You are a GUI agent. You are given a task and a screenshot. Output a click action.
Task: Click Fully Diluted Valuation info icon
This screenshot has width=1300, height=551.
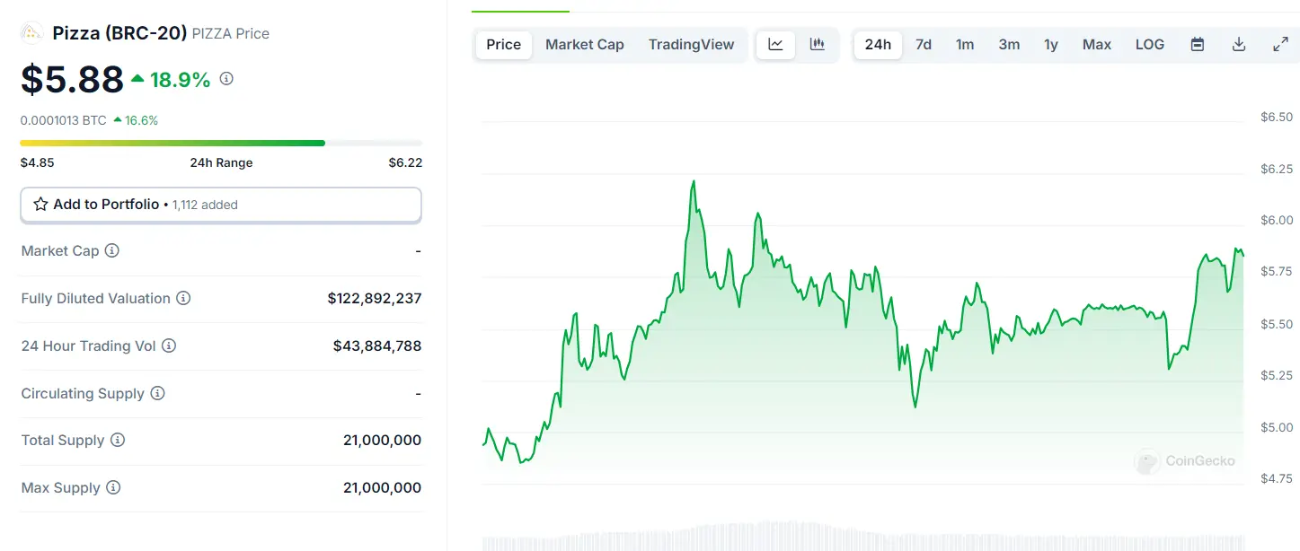[x=183, y=298]
